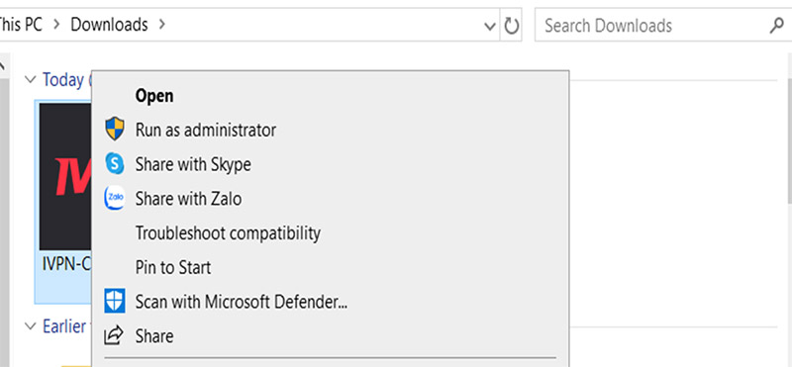
Task: Click the Share arrow icon
Action: [x=114, y=335]
